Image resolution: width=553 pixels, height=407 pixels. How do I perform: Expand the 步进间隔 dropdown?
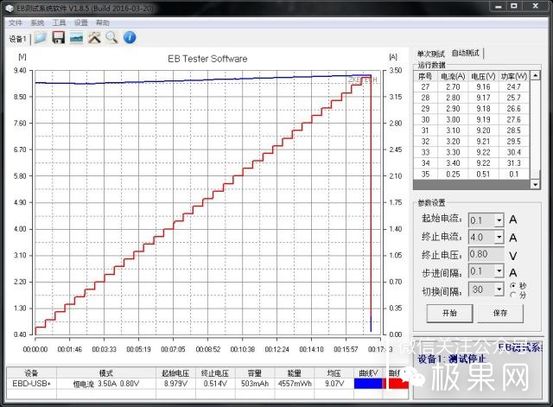(x=499, y=270)
